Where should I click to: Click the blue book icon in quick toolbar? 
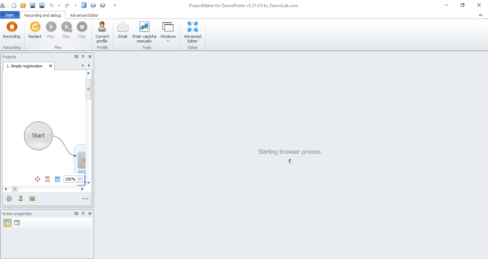pos(84,5)
